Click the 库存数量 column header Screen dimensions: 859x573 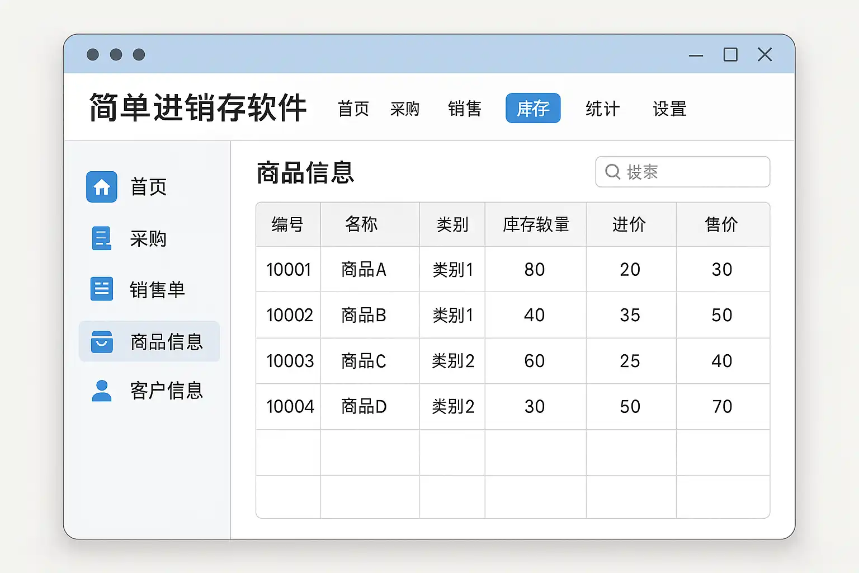point(536,224)
